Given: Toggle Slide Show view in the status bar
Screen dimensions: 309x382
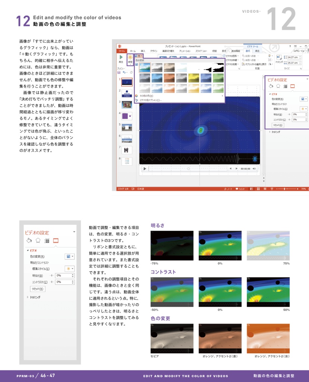Looking at the screenshot, I should pos(271,189).
